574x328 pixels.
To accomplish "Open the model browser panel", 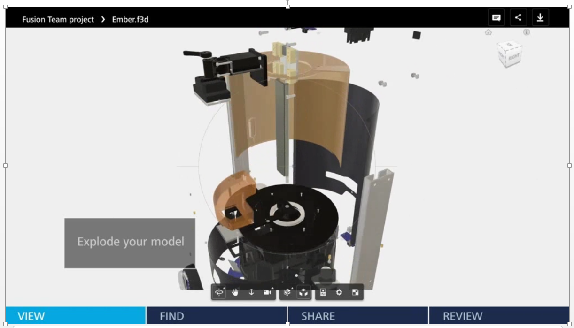I will click(323, 292).
